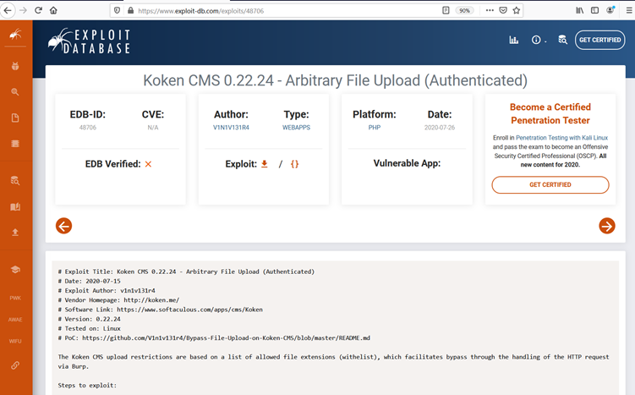
Task: Click the WEBAPPS type link
Action: [x=296, y=128]
